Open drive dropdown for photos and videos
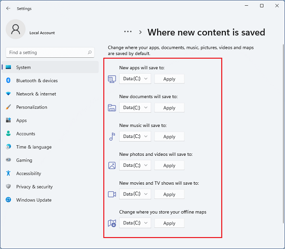The width and height of the screenshot is (285, 249). (135, 166)
